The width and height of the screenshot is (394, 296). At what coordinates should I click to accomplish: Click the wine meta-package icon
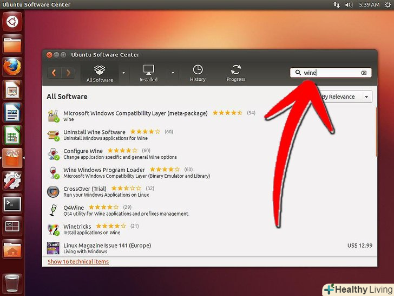53,116
